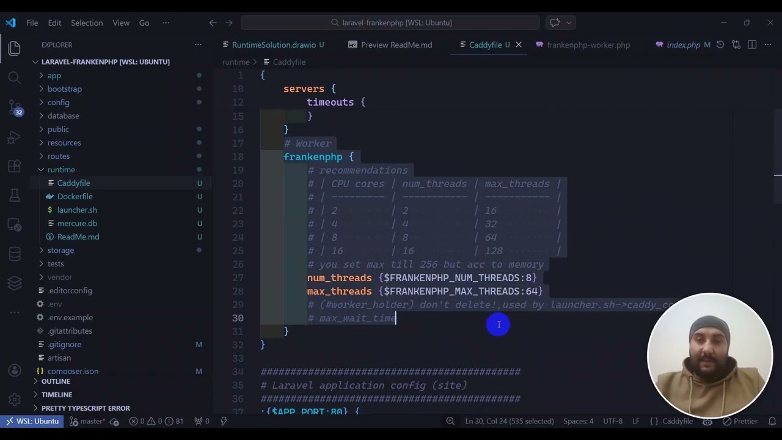Expand the OUTLINE section
The image size is (782, 440).
[56, 381]
